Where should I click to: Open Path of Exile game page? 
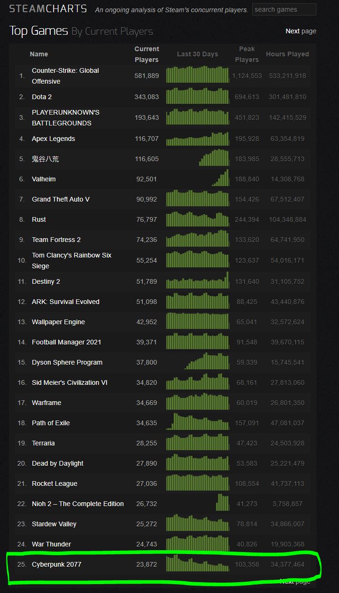pyautogui.click(x=51, y=423)
